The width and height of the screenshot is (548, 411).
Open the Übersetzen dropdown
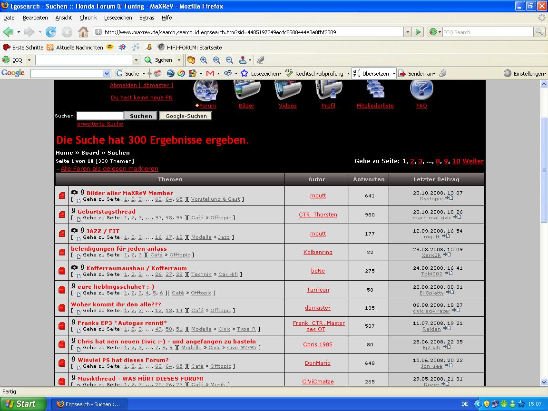(394, 74)
